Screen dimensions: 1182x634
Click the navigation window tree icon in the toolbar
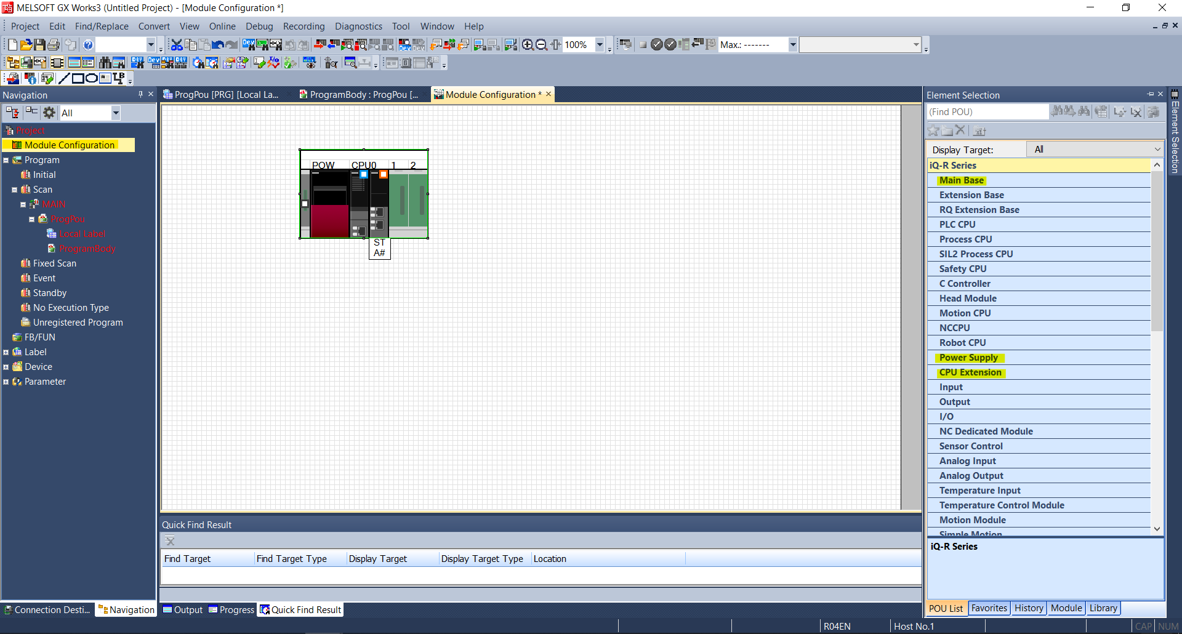[x=12, y=62]
